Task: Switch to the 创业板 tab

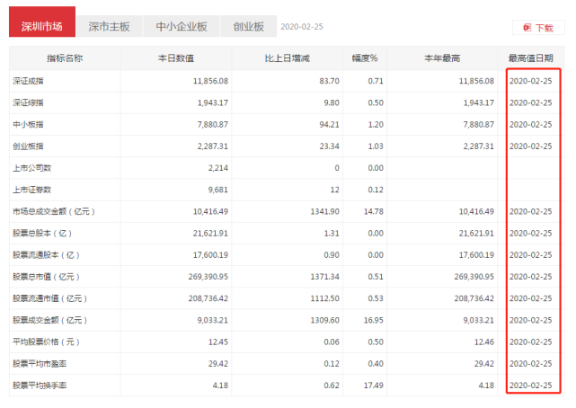Action: [249, 26]
